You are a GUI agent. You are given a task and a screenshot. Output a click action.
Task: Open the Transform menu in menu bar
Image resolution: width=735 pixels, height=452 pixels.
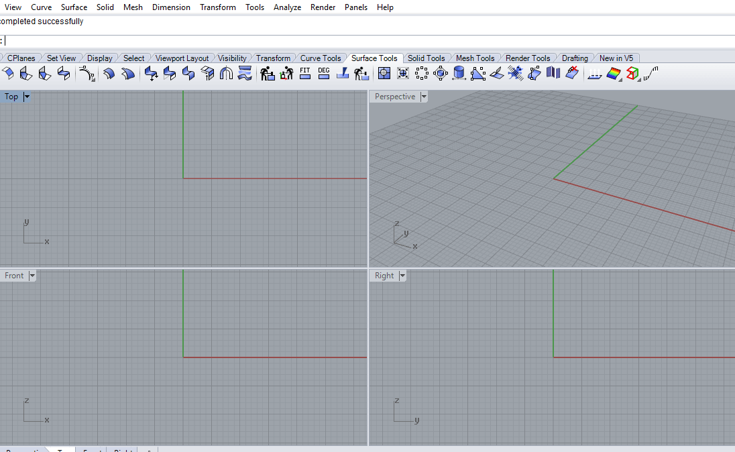coord(217,7)
